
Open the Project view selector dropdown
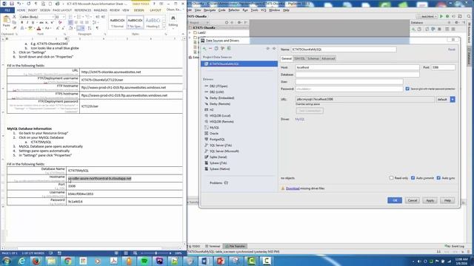[198, 23]
